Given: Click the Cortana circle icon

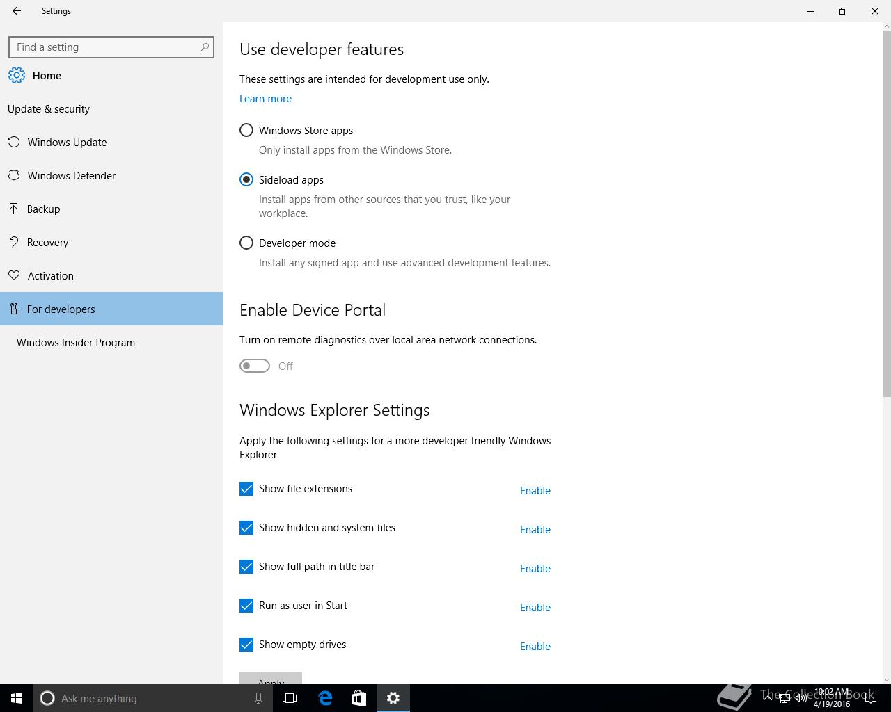Looking at the screenshot, I should coord(47,698).
